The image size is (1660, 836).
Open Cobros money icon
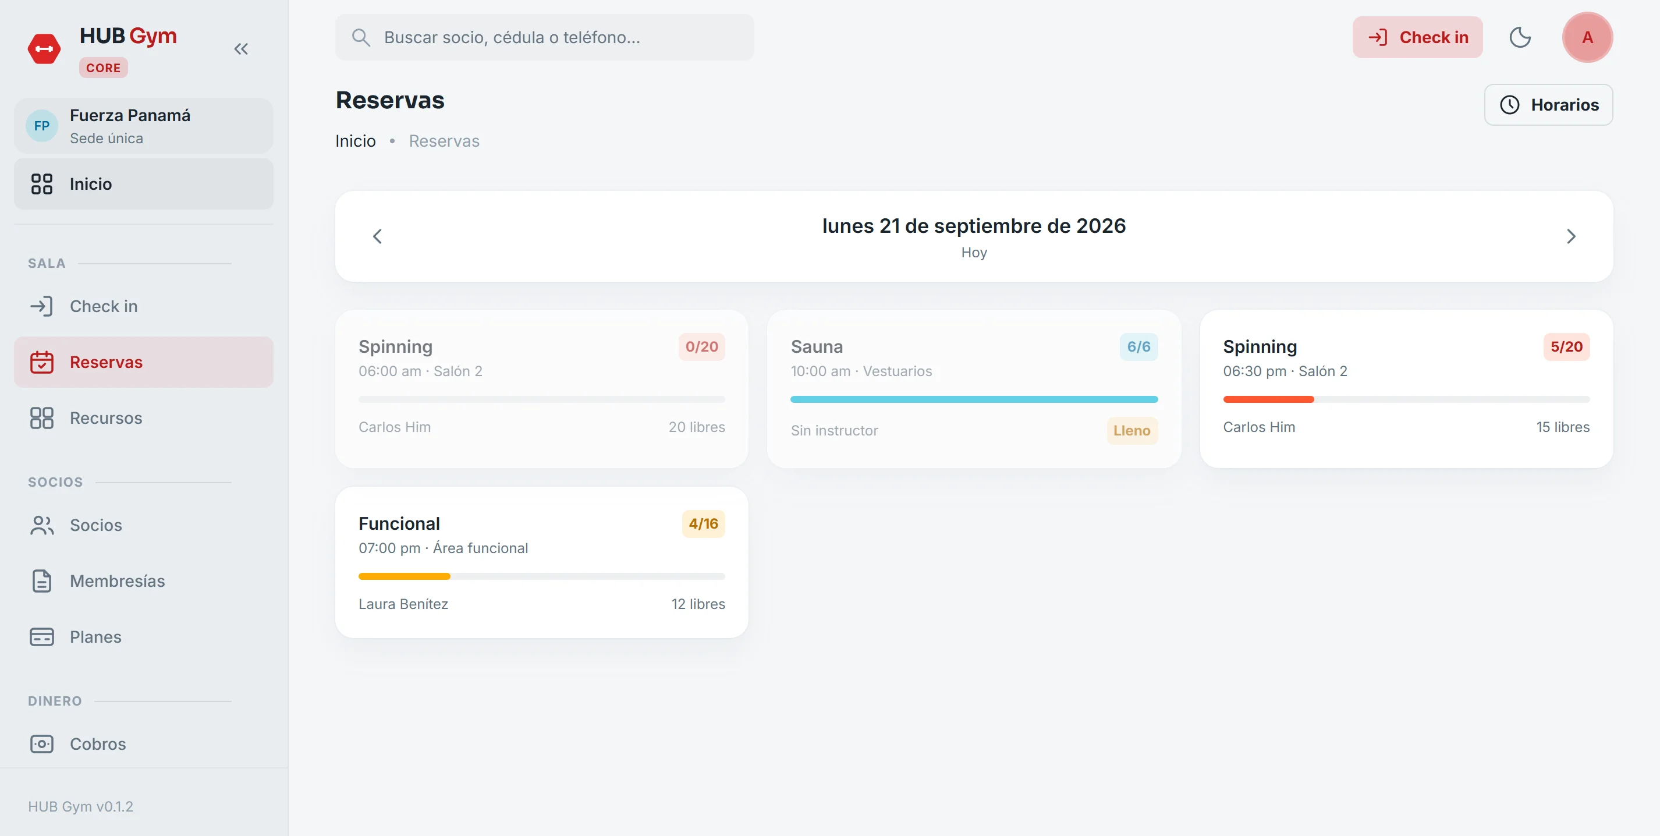[x=42, y=744]
